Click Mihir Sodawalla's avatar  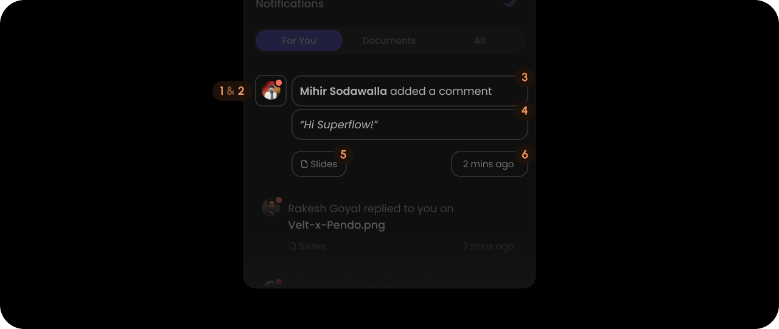coord(271,91)
